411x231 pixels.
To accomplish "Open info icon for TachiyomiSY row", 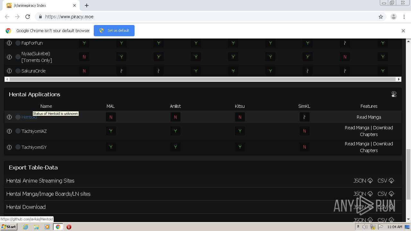I will pyautogui.click(x=9, y=147).
